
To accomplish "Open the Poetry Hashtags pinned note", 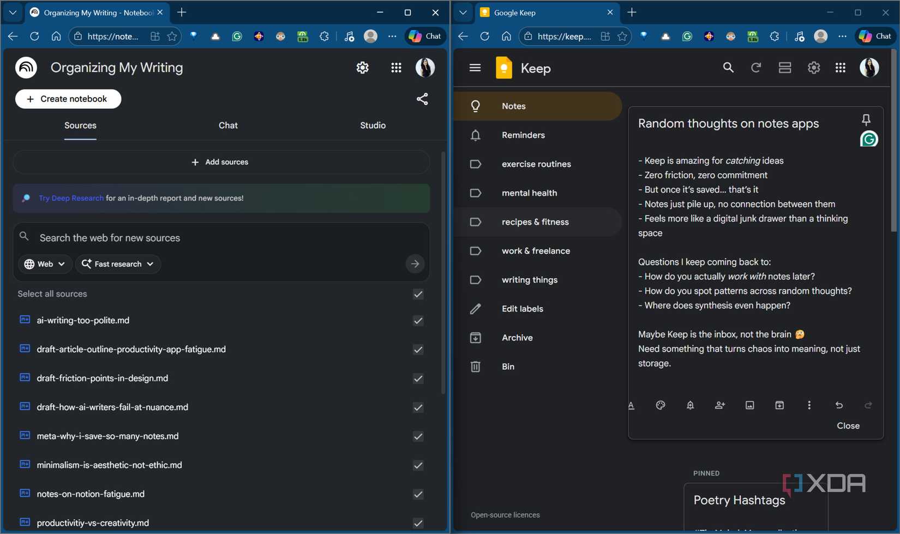I will (755, 507).
